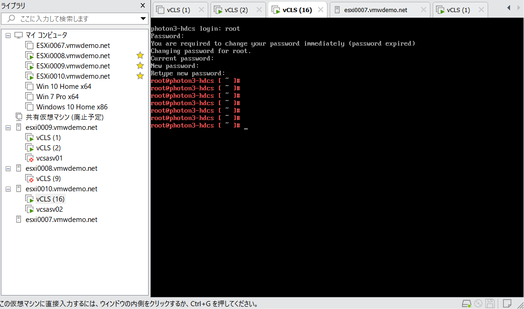Screen dimensions: 524x309
Task: Select the esxi0008.vmwdemo.net host label
Action: (x=61, y=168)
